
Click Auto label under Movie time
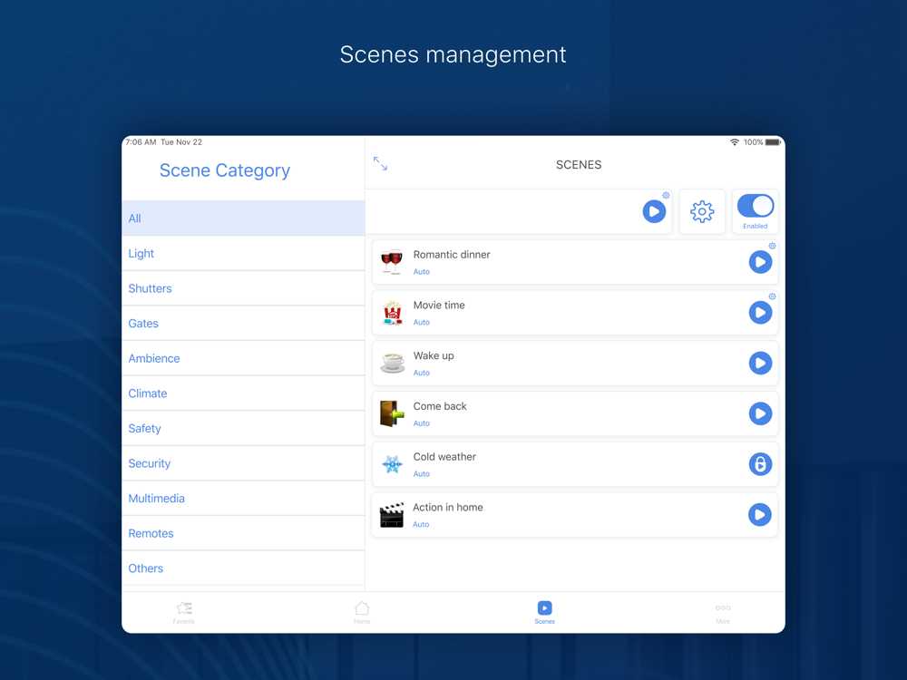click(x=421, y=322)
